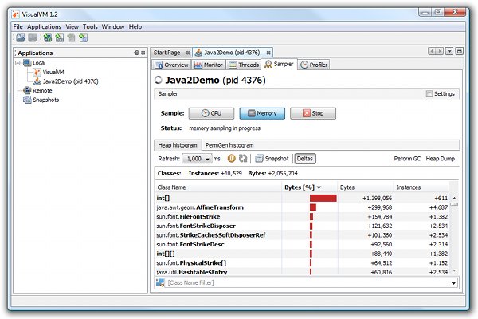This screenshot has height=319, width=478.
Task: Click the Heap Dump button
Action: [441, 159]
